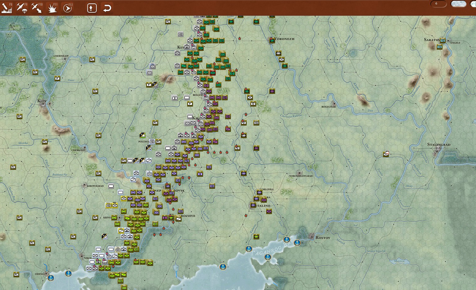
Task: Select the HQ counter beside Saratov label
Action: pos(443,40)
